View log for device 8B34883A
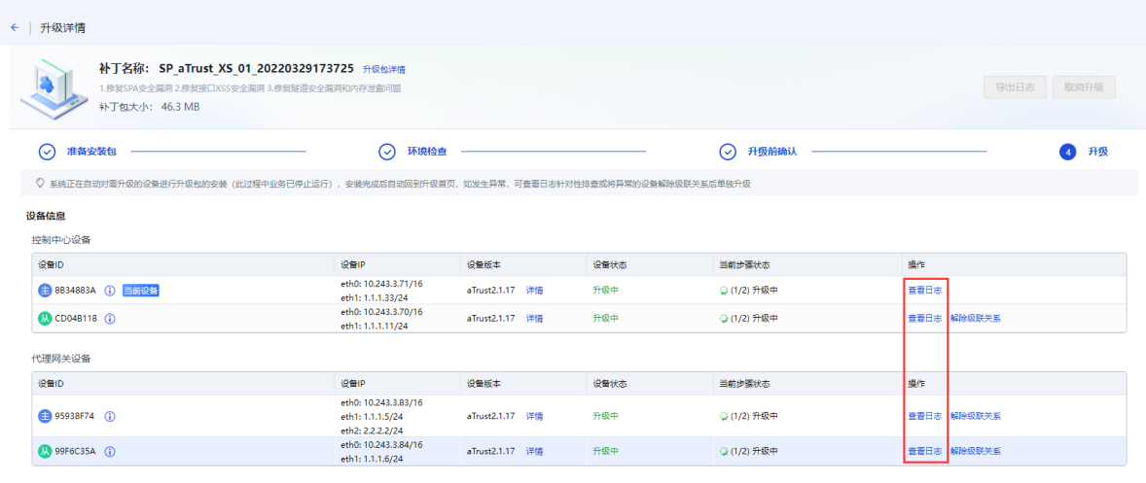1146x483 pixels. click(x=924, y=291)
